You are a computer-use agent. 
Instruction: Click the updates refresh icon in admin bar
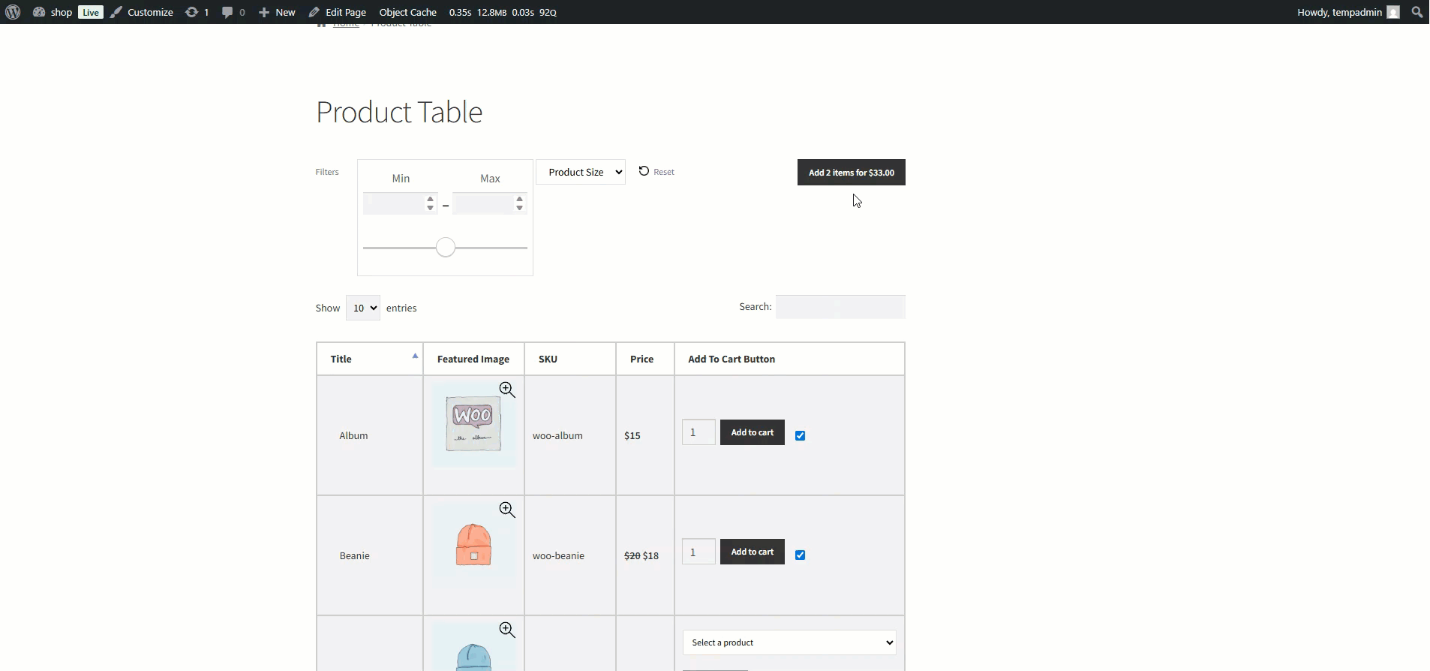tap(192, 12)
